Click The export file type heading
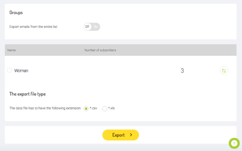 [x=28, y=94]
